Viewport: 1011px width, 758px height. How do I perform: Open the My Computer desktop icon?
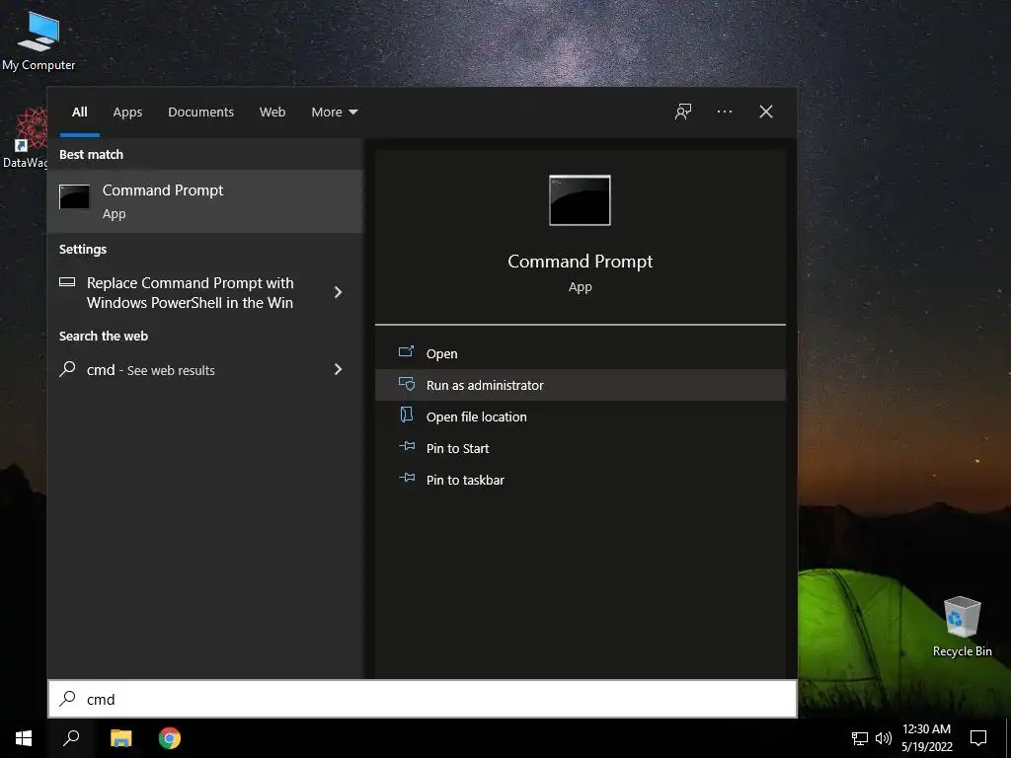point(39,39)
